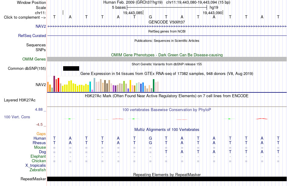This screenshot has width=287, height=186.
Task: Click the 'Chicken' species label
Action: pyautogui.click(x=39, y=161)
